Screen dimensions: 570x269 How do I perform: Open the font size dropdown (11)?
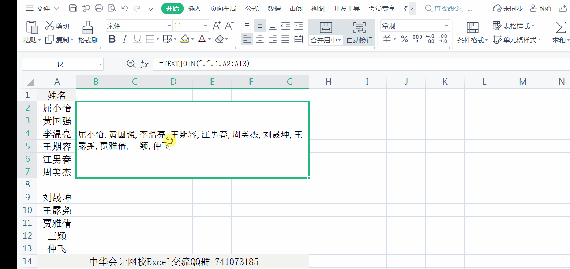tap(205, 26)
